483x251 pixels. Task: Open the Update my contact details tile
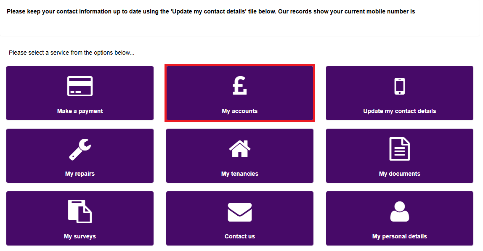[x=399, y=93]
